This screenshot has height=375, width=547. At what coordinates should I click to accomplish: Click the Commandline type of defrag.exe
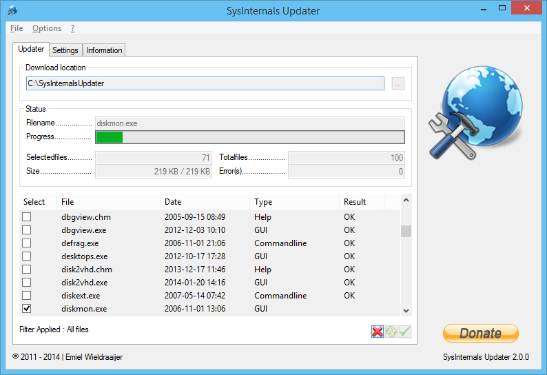[280, 243]
